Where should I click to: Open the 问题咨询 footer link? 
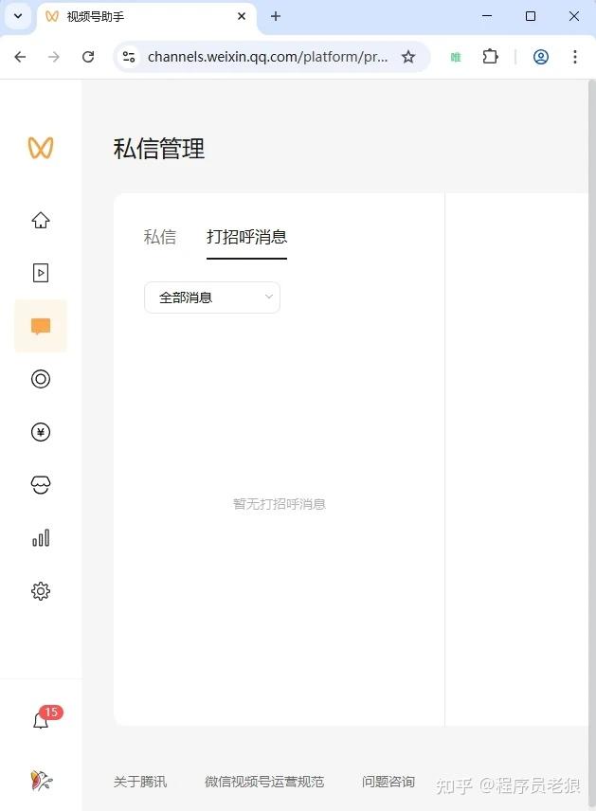pyautogui.click(x=388, y=782)
